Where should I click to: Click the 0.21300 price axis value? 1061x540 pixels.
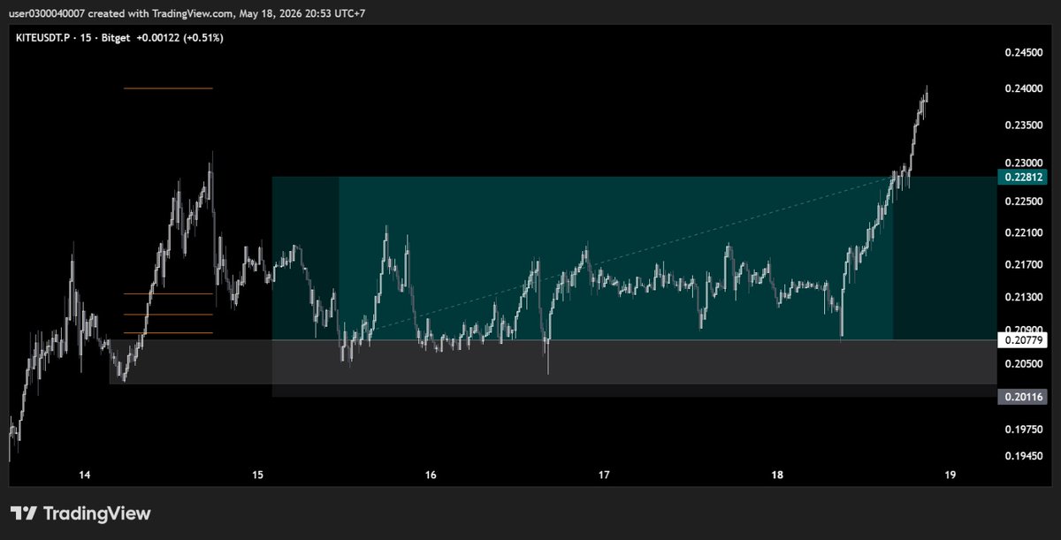tap(1024, 296)
